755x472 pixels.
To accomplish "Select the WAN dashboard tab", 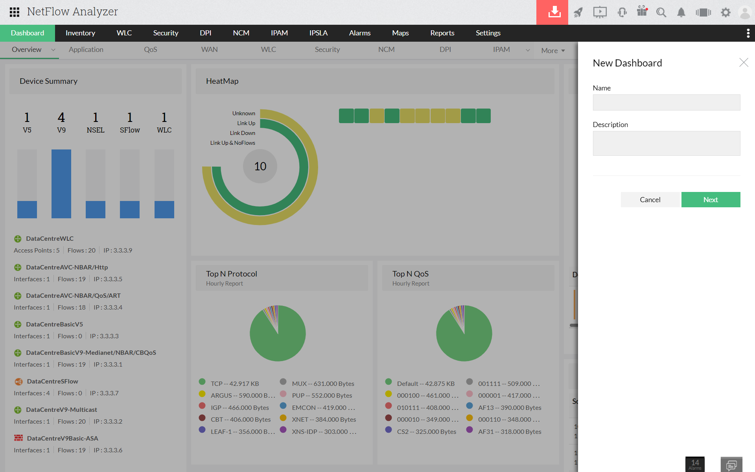I will [209, 50].
